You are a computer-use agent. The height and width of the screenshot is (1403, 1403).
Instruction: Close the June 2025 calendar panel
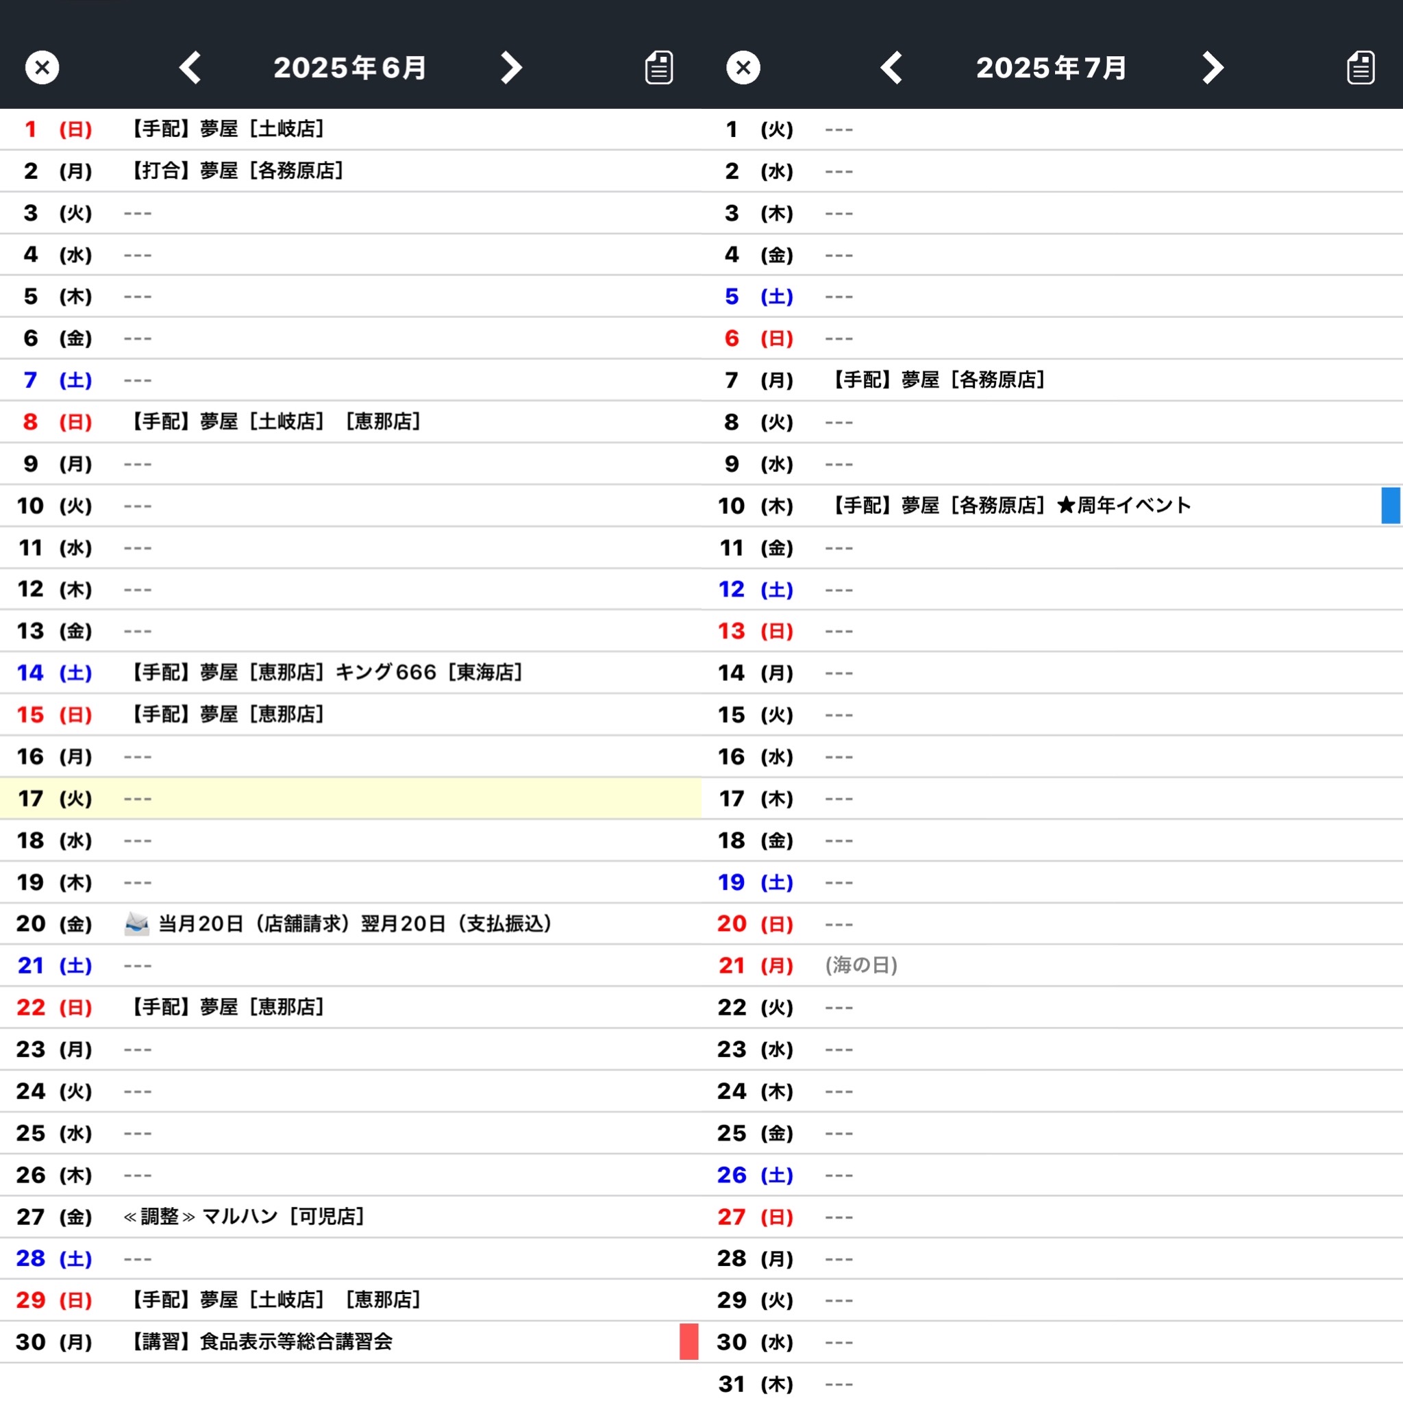tap(42, 68)
